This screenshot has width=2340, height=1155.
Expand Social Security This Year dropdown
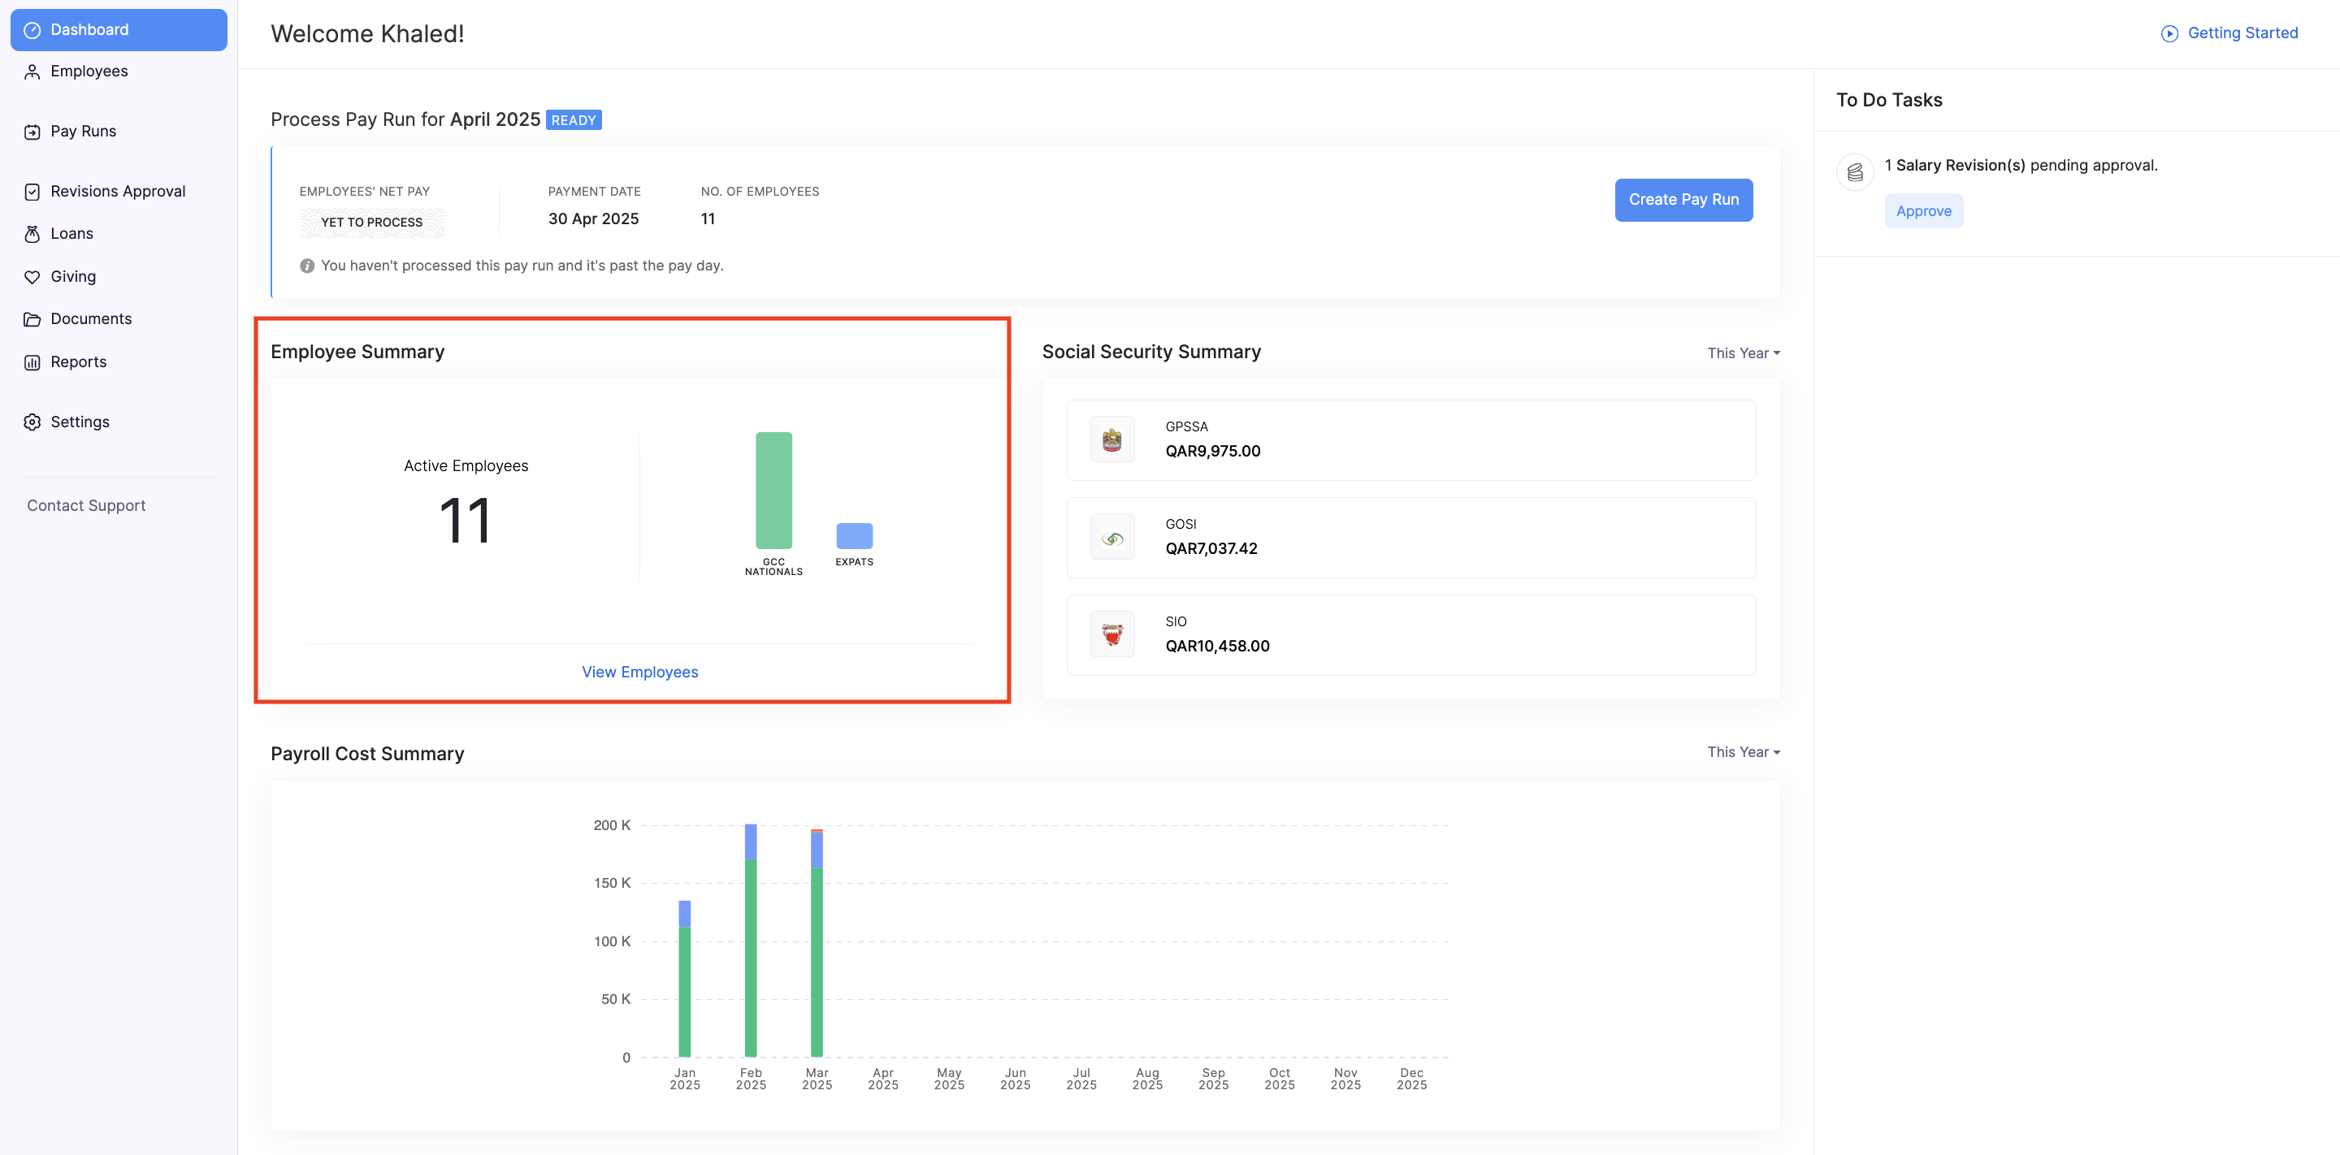click(x=1742, y=353)
